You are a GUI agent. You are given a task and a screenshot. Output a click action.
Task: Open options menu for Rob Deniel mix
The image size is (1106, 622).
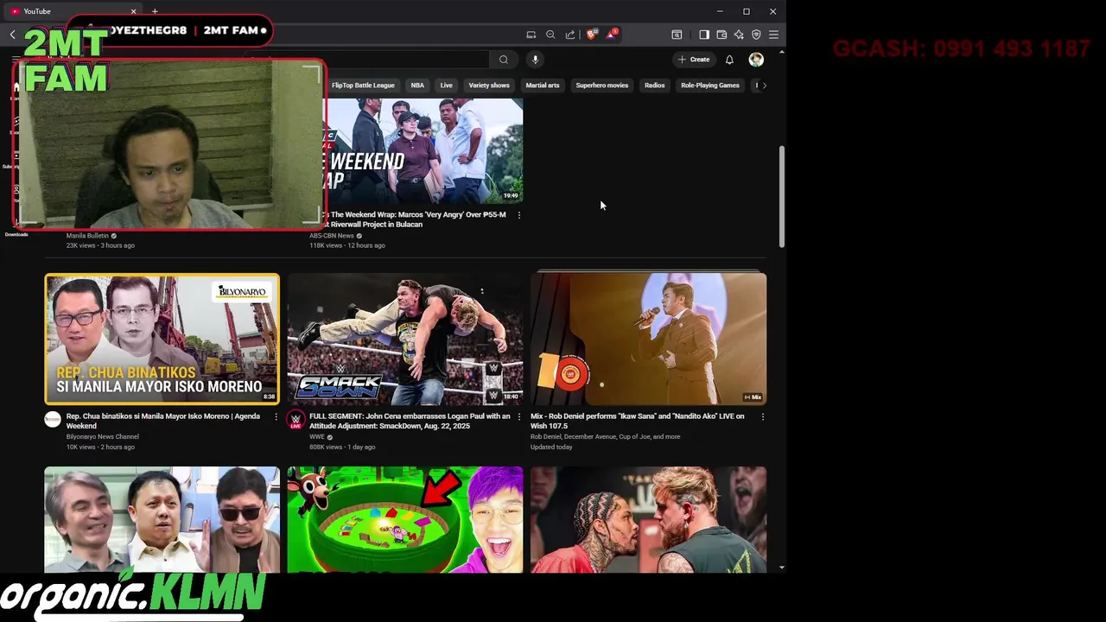pyautogui.click(x=762, y=416)
